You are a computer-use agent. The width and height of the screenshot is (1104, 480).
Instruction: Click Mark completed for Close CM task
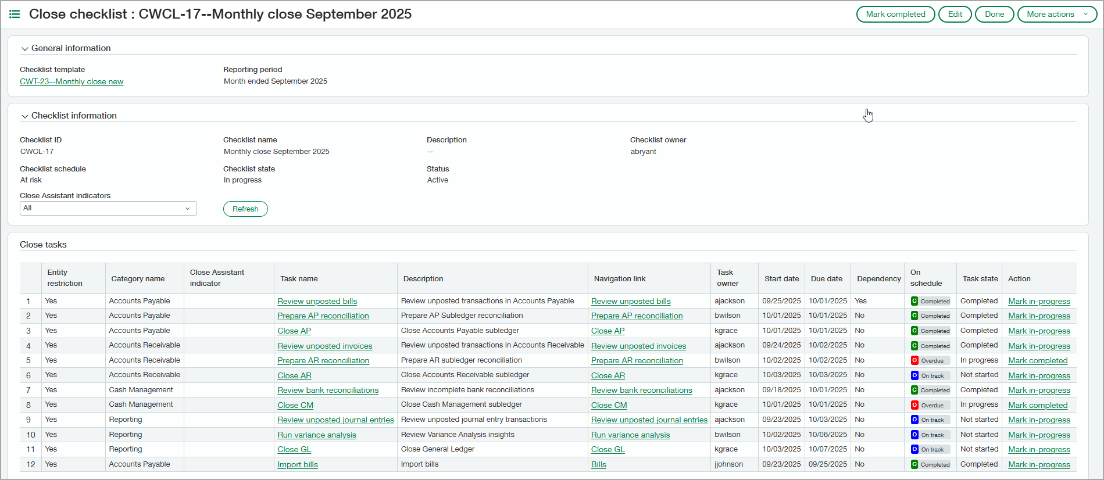(x=1037, y=405)
